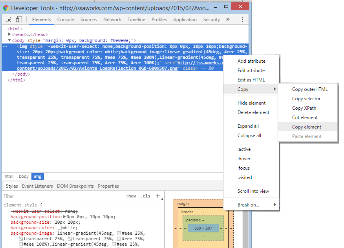Screen dimensions: 344x248
Task: Collapse the body element node
Action: click(x=9, y=40)
